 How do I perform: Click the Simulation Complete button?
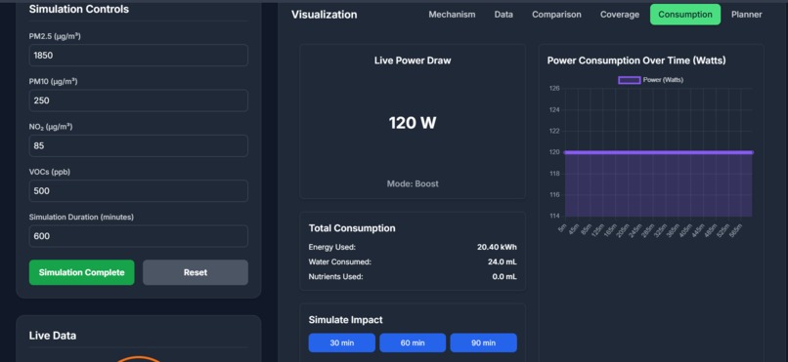tap(81, 272)
